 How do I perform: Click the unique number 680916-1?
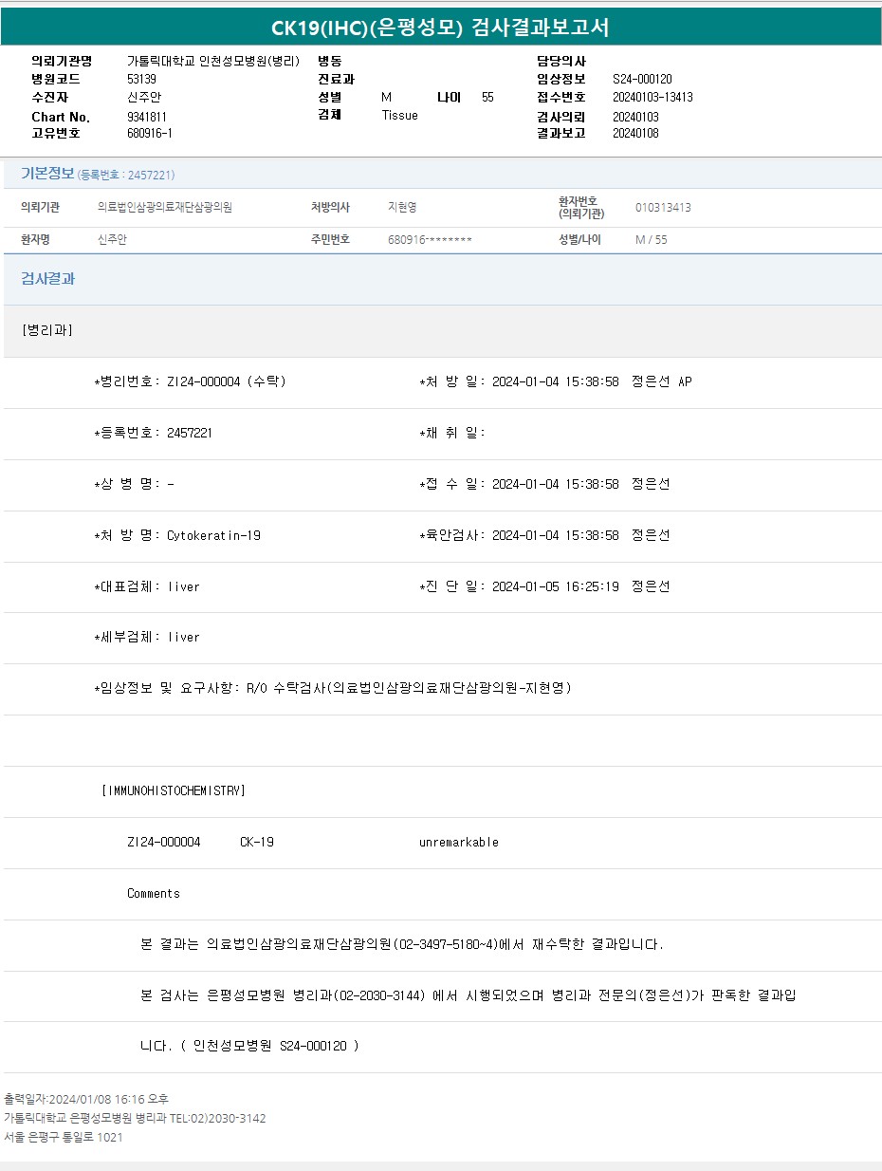[150, 133]
